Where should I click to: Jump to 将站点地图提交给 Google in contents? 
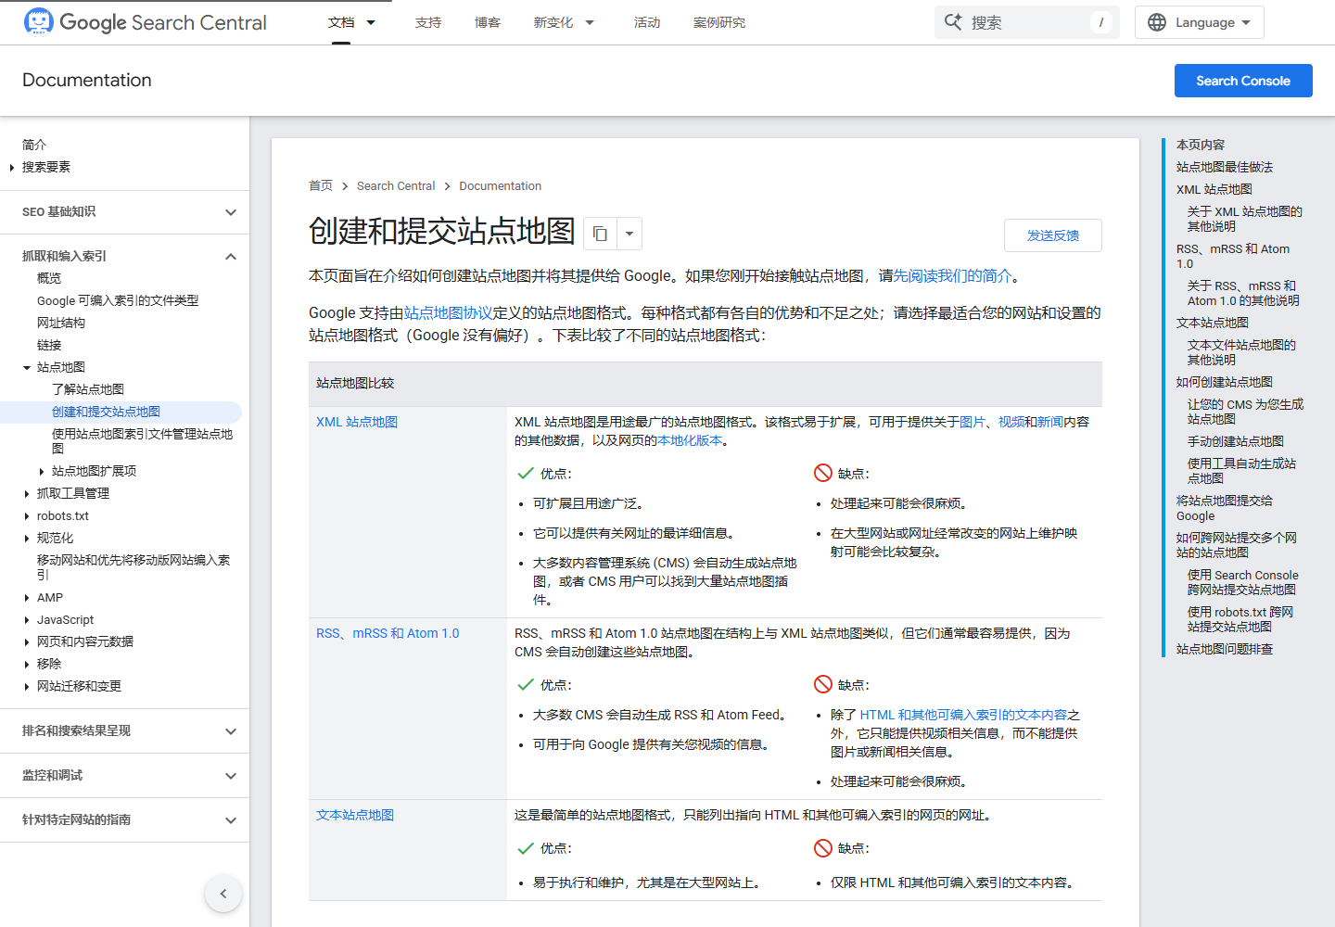[1225, 508]
